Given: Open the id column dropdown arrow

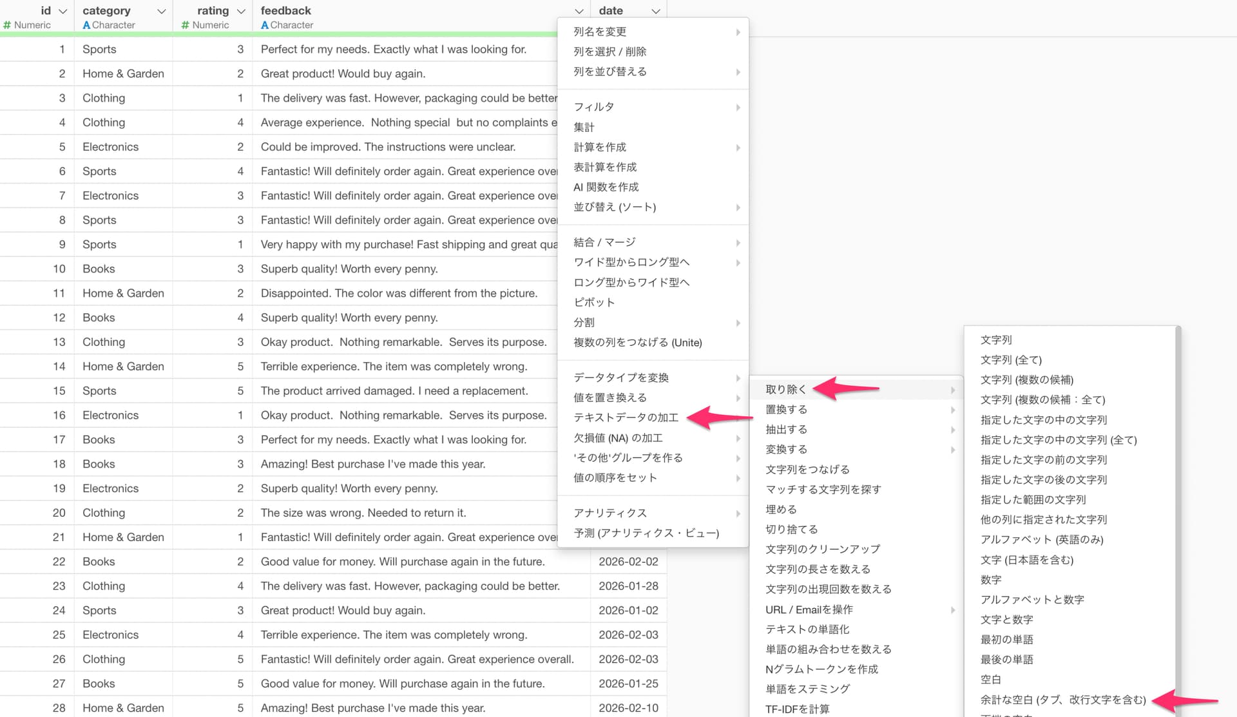Looking at the screenshot, I should point(62,11).
